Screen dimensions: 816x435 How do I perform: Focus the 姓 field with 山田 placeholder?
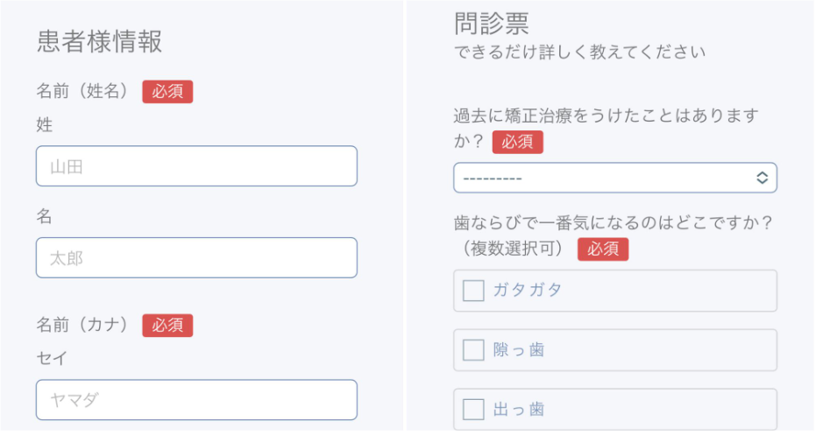point(196,166)
